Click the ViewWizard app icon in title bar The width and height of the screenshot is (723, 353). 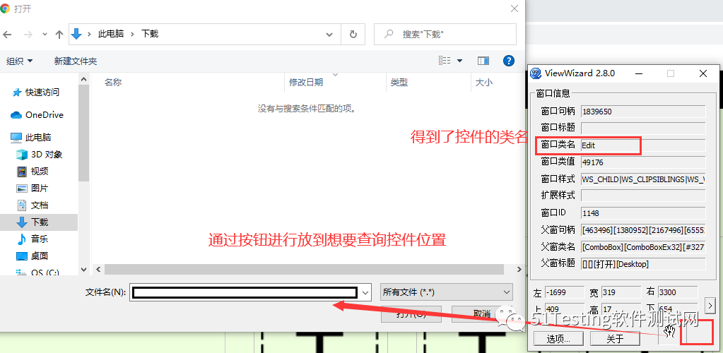[x=536, y=73]
